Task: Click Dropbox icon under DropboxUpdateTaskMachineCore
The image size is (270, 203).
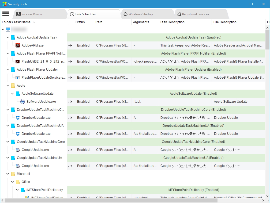Action: coord(18,118)
